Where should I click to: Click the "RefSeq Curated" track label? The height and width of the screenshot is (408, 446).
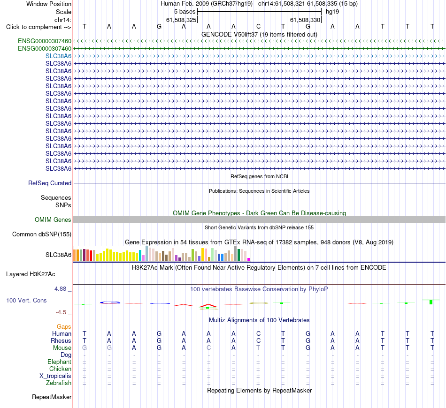pos(49,183)
